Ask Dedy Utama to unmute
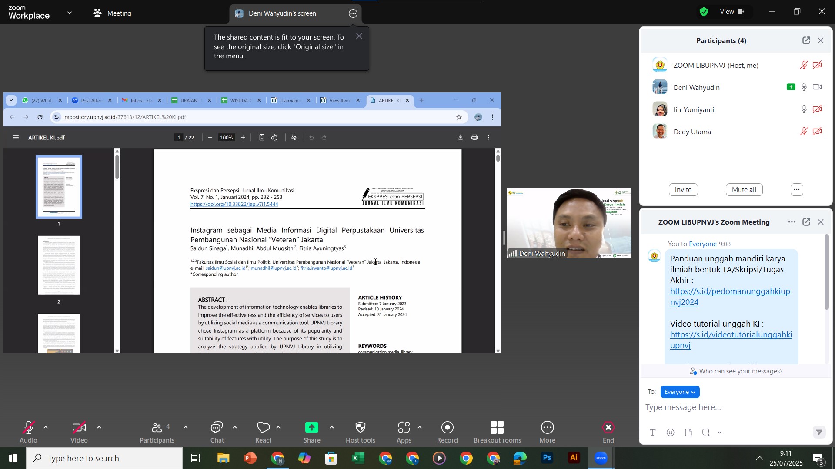 [x=804, y=132]
